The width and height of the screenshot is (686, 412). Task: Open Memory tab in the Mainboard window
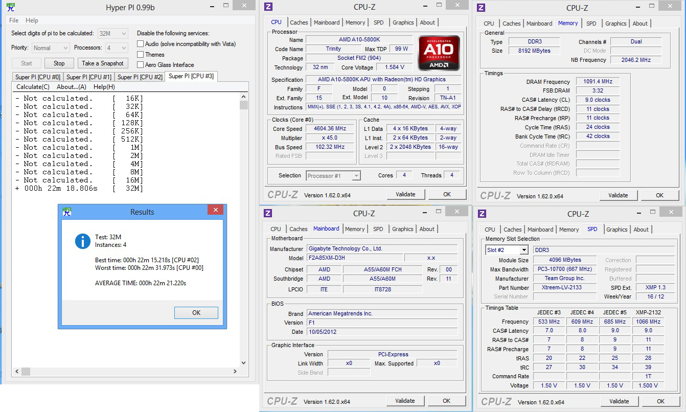[x=355, y=229]
